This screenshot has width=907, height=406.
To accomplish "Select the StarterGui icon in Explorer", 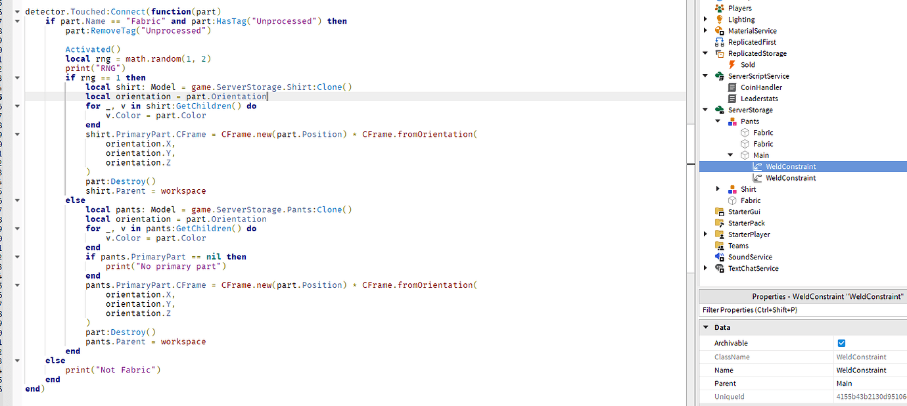I will tap(721, 212).
